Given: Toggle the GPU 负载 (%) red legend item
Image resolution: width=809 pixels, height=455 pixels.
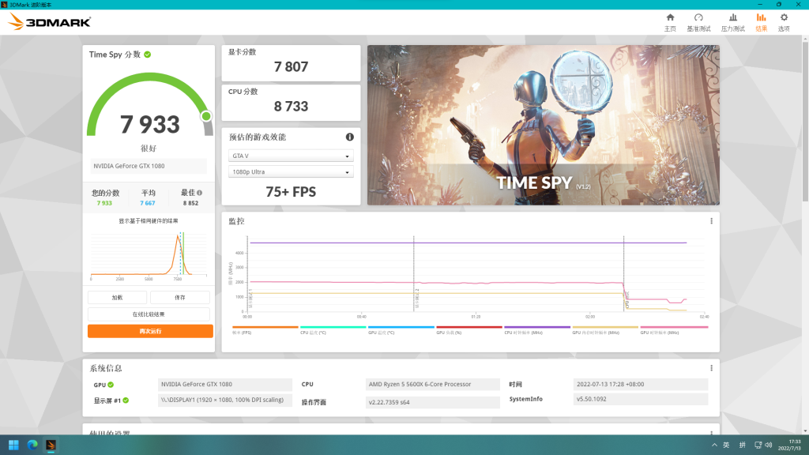Looking at the screenshot, I should point(469,329).
